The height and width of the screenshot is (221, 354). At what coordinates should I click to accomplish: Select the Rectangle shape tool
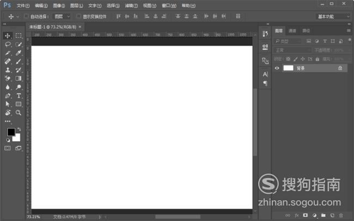coord(19,104)
